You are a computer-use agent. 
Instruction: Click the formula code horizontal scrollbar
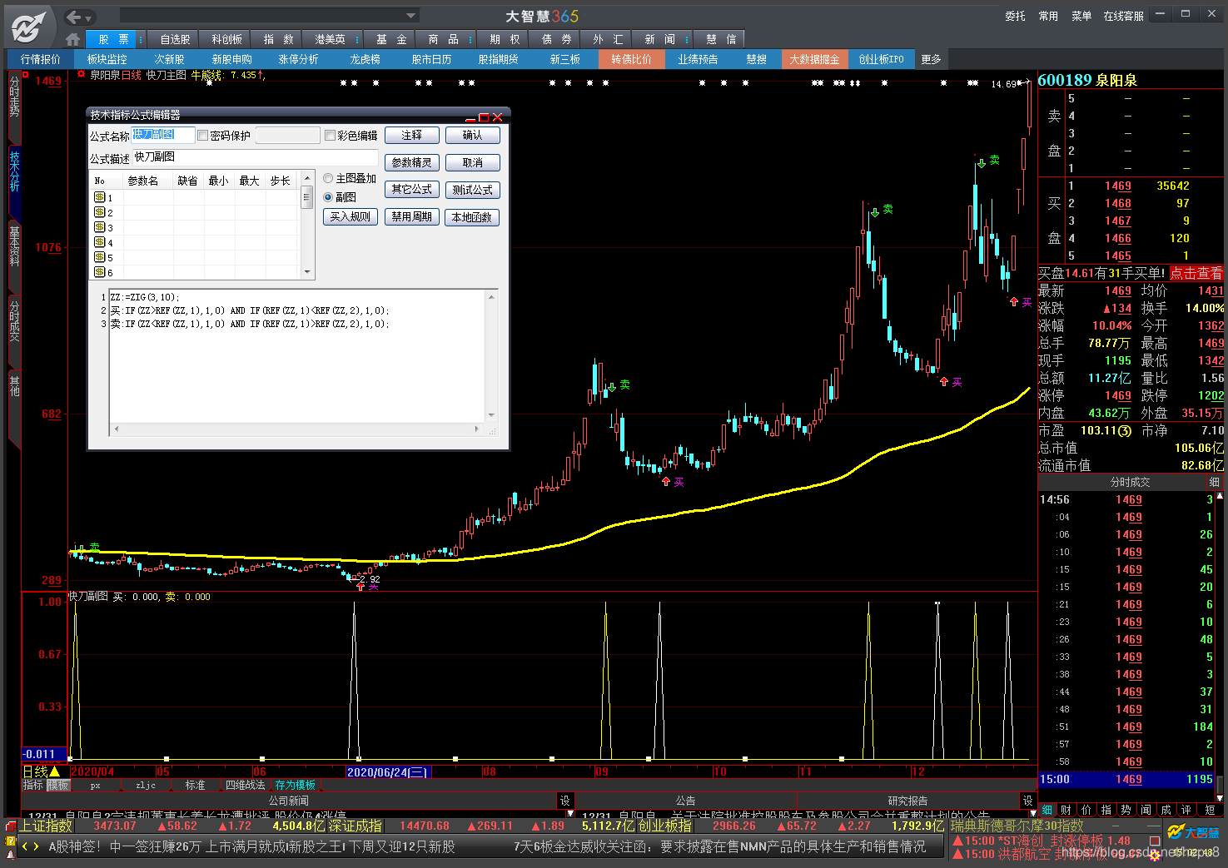[x=297, y=429]
